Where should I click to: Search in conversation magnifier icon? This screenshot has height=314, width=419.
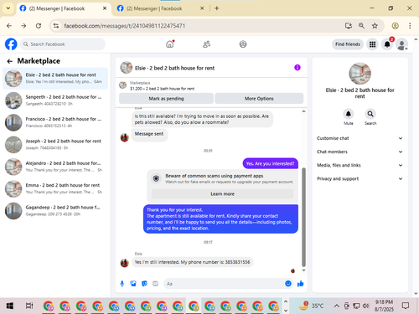370,114
